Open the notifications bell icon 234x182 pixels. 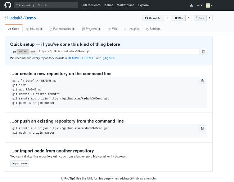point(191,5)
